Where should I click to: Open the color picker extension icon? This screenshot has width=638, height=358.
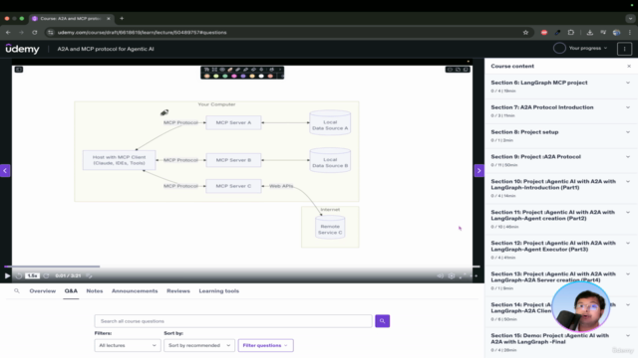557,33
